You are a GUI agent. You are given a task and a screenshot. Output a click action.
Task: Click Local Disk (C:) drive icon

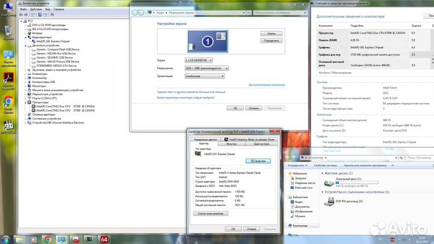[329, 183]
